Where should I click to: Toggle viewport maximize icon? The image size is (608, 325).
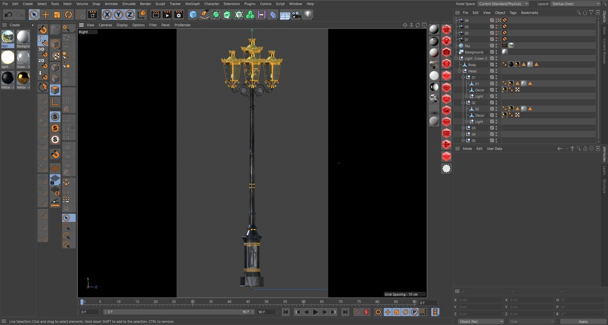pyautogui.click(x=424, y=25)
